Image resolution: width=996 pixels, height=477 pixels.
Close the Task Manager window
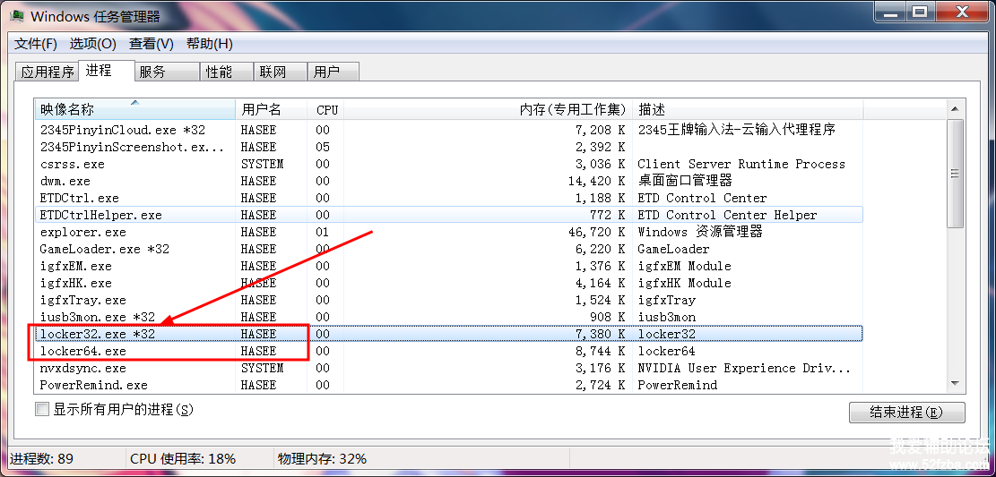(962, 10)
